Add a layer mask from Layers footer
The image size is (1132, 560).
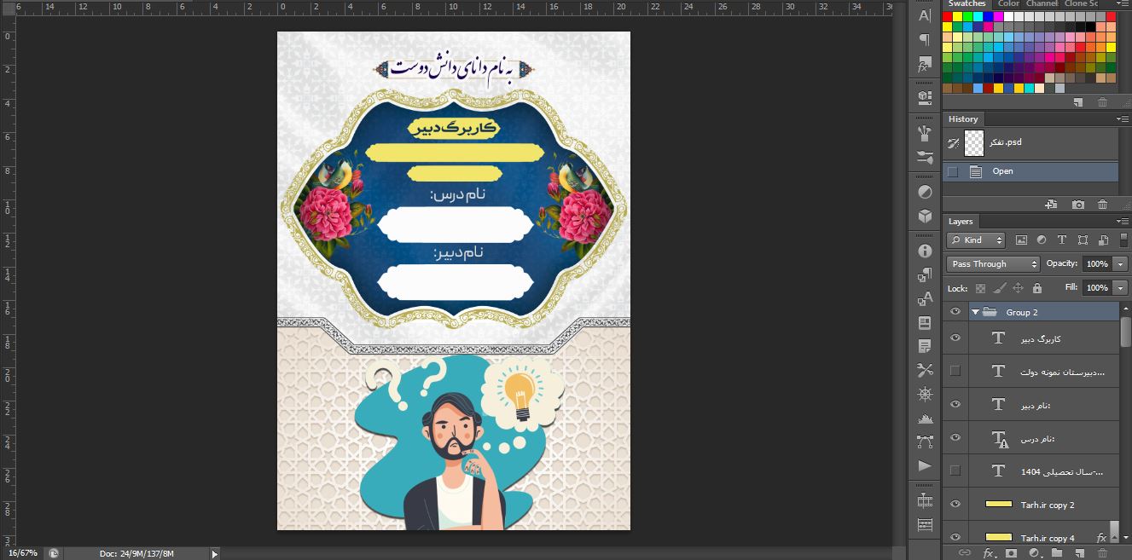1011,552
